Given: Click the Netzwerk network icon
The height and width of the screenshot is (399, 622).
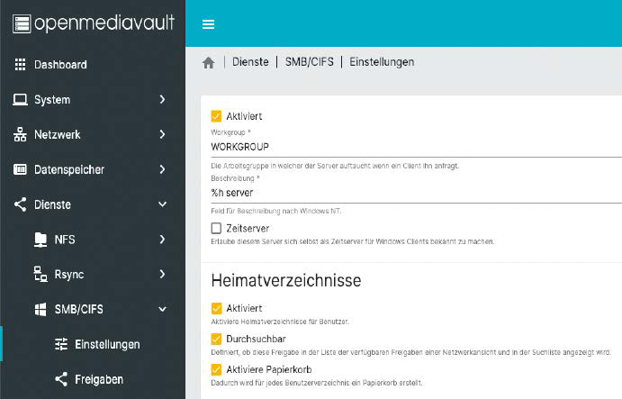Looking at the screenshot, I should click(20, 135).
